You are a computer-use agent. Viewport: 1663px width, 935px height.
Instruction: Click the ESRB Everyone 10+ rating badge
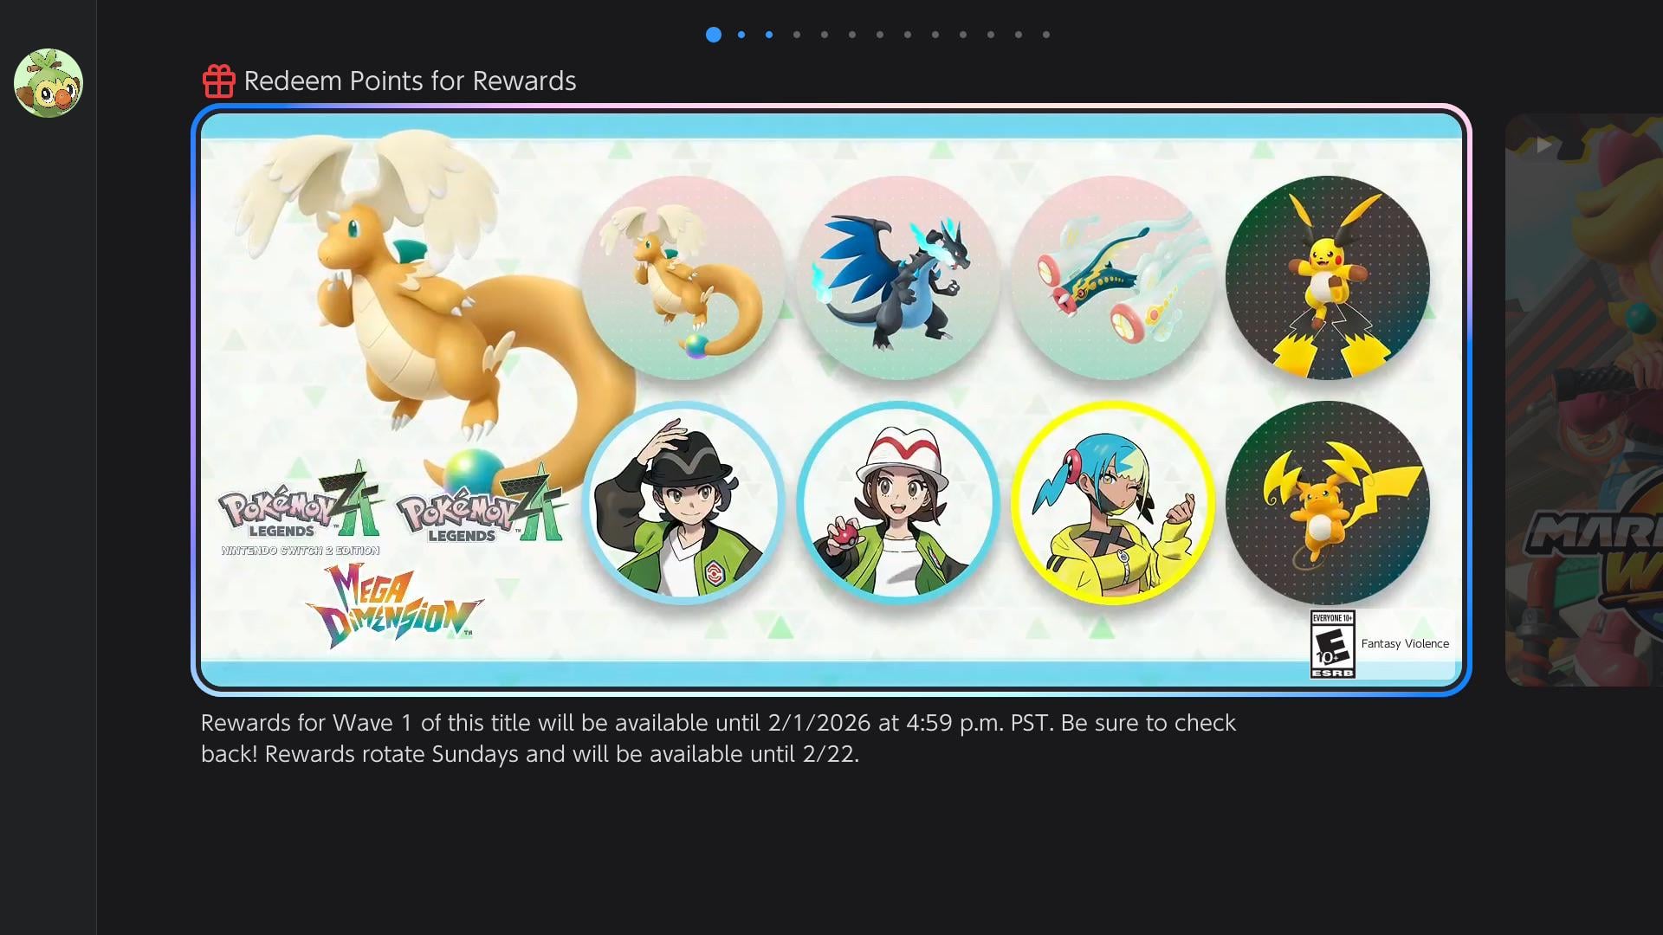tap(1333, 644)
